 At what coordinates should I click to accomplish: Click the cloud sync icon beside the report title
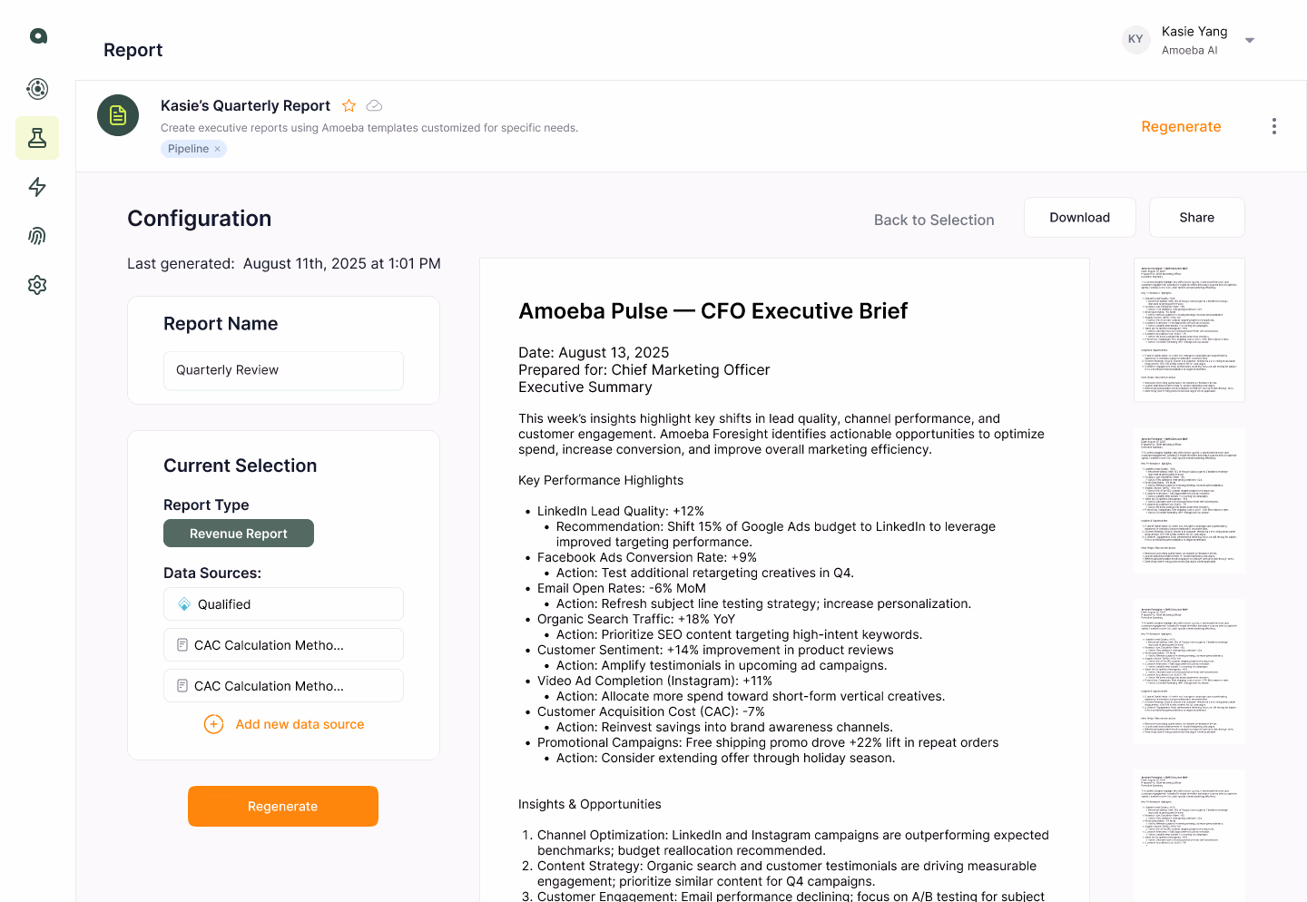(374, 106)
